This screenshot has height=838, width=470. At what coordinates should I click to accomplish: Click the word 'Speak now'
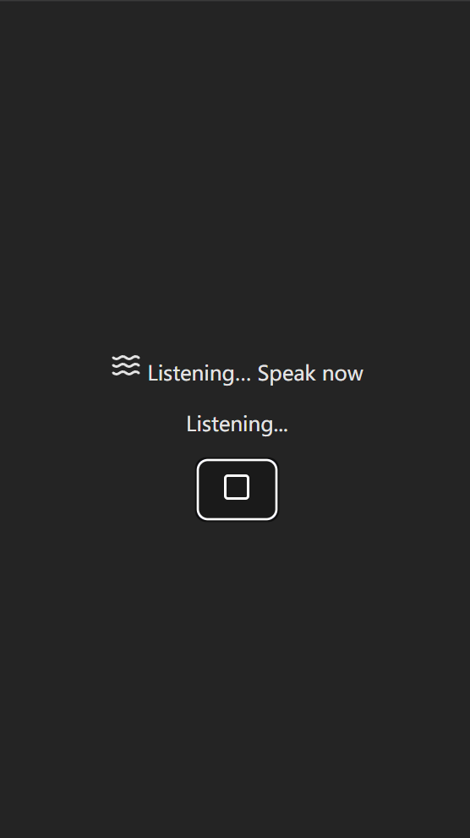point(310,373)
